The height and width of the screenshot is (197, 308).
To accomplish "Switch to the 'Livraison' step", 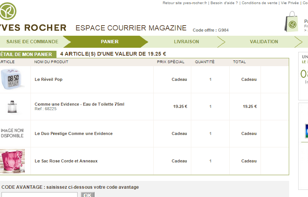I will pyautogui.click(x=186, y=42).
